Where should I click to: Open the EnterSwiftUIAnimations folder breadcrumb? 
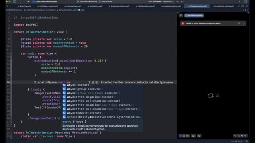[x=34, y=10]
